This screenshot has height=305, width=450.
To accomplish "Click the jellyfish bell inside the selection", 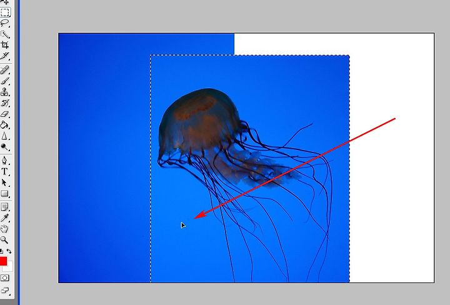I will (199, 119).
